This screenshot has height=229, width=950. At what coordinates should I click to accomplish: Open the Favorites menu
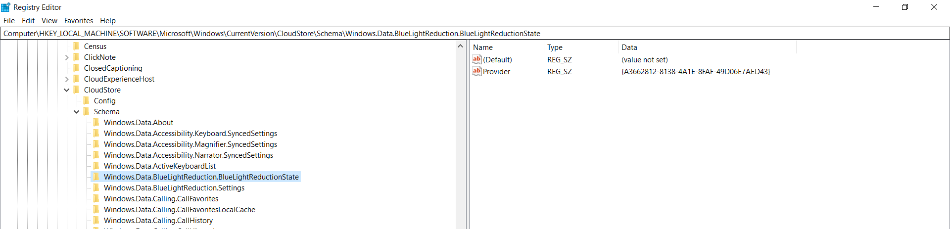(79, 21)
